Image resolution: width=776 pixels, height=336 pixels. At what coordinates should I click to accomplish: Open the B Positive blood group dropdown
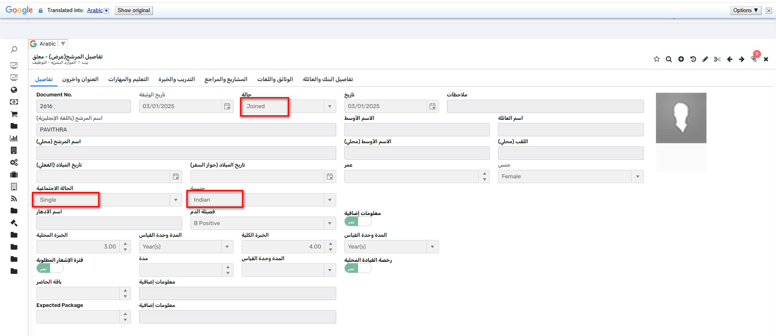329,223
